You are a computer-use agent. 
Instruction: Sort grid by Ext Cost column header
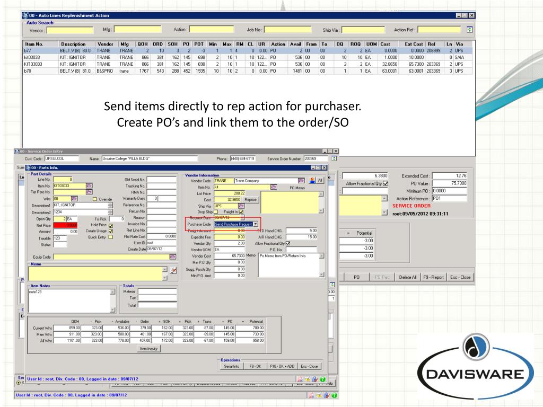click(413, 44)
